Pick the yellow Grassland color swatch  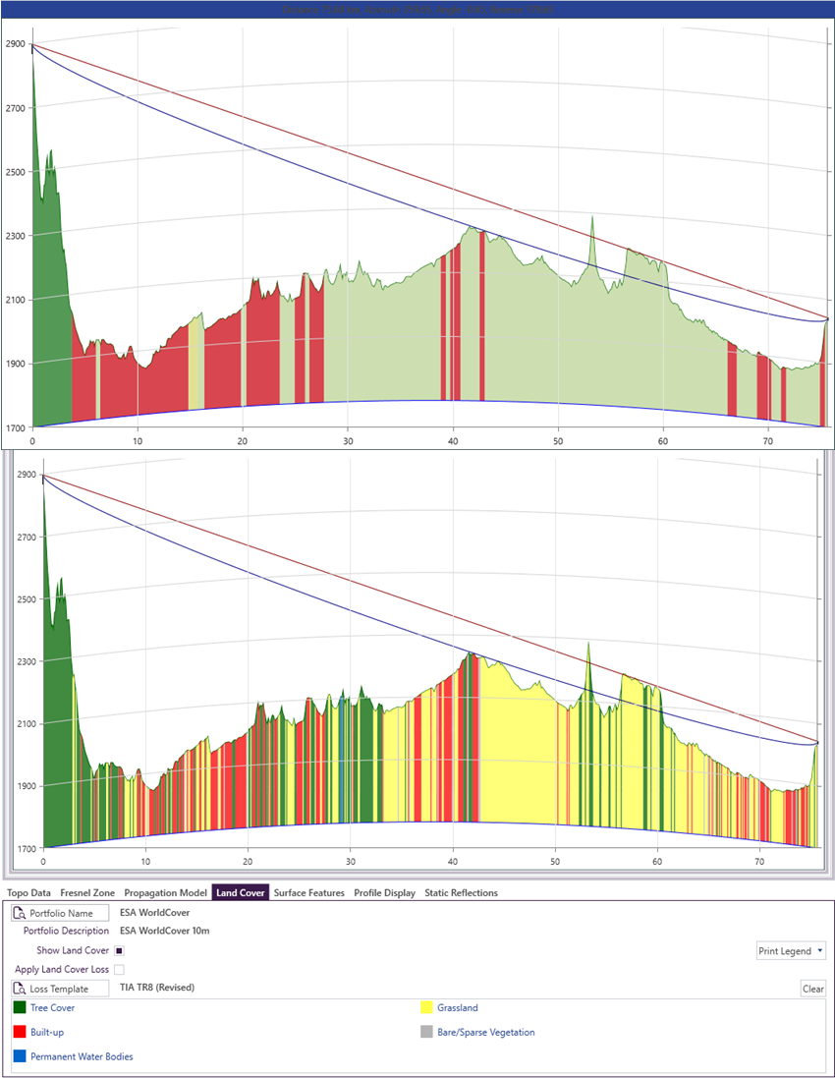426,1007
